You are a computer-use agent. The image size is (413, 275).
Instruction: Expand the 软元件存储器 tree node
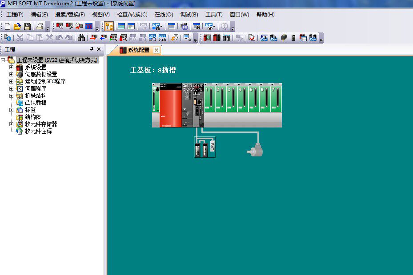11,124
